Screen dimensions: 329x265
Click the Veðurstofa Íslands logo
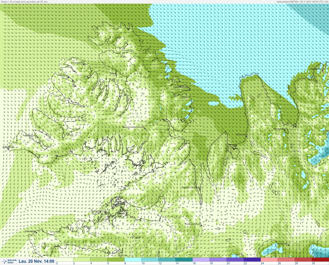9,261
